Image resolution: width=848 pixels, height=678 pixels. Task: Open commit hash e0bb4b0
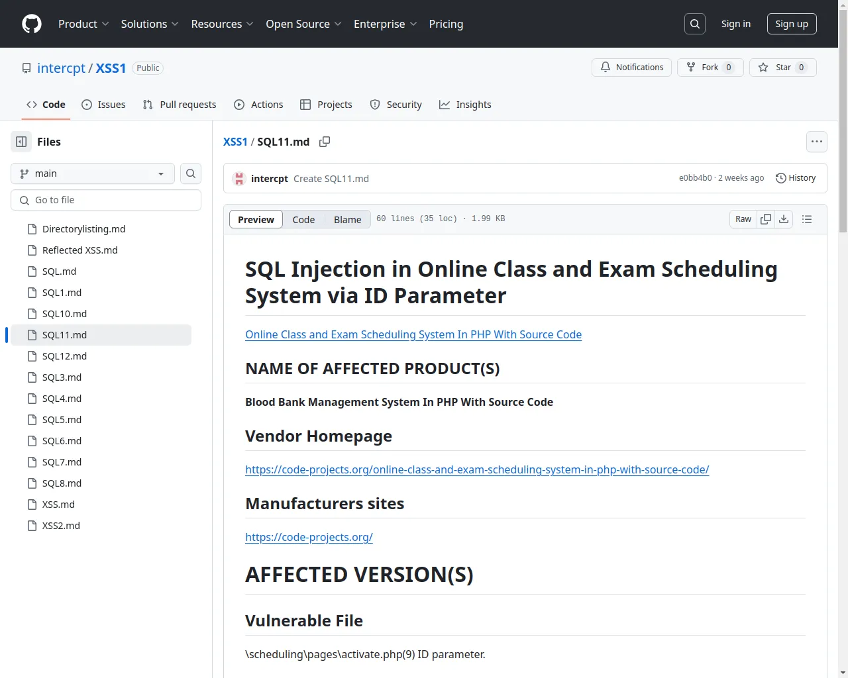(695, 178)
